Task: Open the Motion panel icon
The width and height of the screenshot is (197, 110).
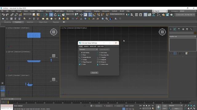Action: click(x=183, y=29)
